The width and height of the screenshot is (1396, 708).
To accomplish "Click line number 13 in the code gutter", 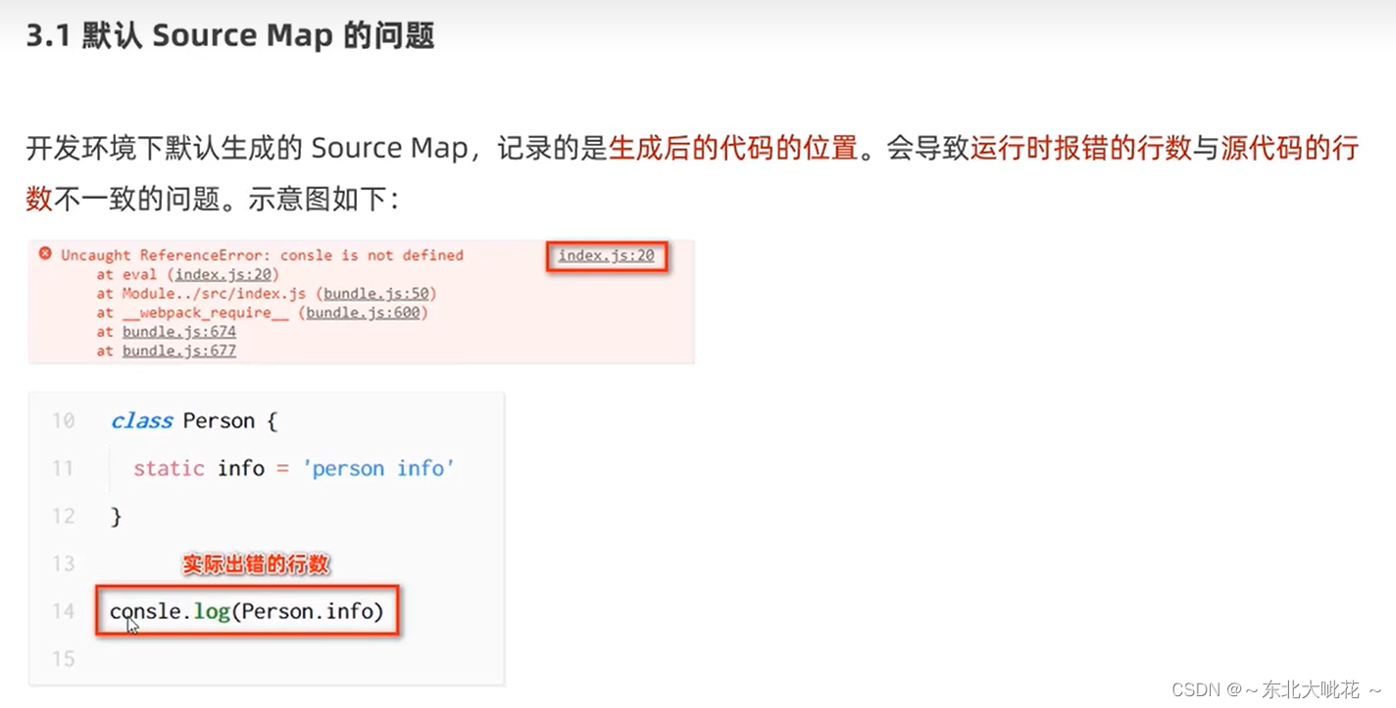I will pos(63,563).
